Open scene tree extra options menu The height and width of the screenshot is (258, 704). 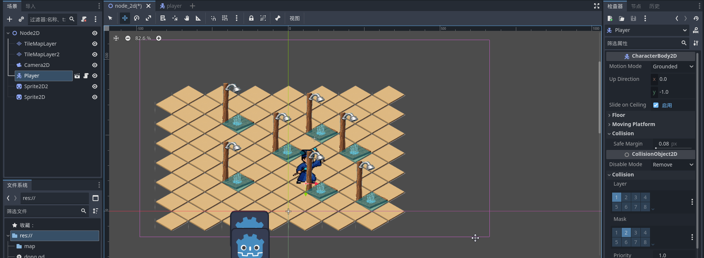(96, 19)
